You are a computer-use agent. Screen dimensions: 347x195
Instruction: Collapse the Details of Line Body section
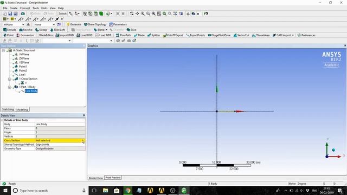tap(2, 120)
